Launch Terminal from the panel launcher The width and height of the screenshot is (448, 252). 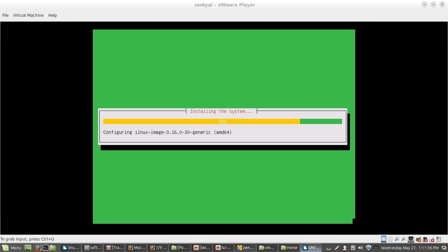coord(46,248)
